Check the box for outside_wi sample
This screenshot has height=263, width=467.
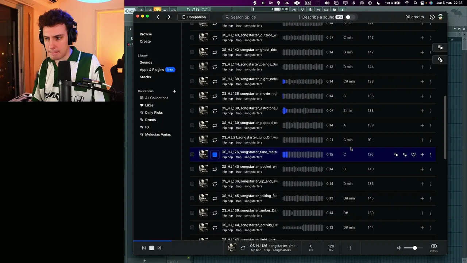[192, 38]
